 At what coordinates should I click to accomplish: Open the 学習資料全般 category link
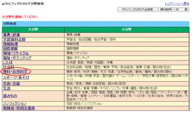(14, 39)
